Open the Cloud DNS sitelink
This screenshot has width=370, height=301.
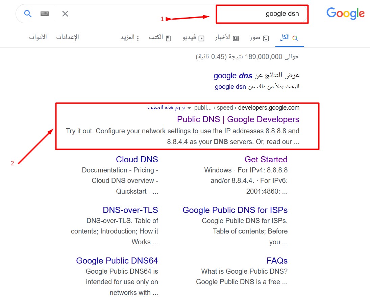tap(137, 159)
